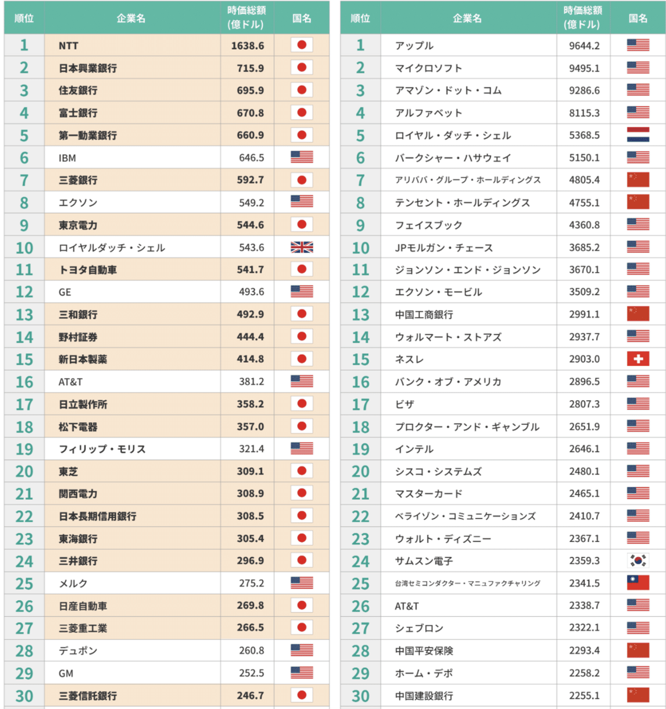Click the プロクター・アンド・ギャンブル entry
Viewport: 666px width, 709px height.
(x=468, y=427)
